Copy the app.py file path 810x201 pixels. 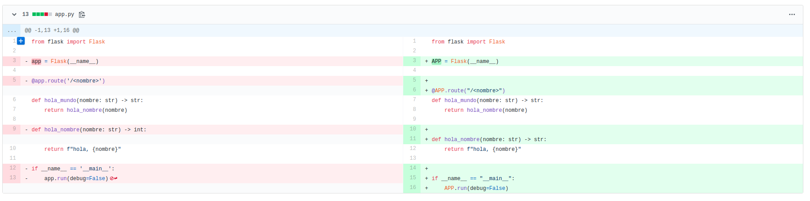pos(82,15)
